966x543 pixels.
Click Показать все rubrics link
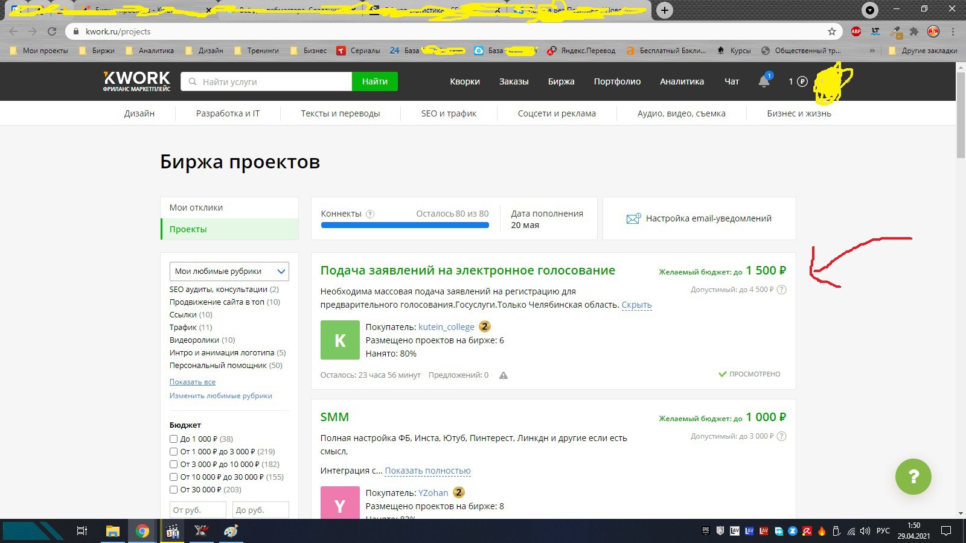coord(192,382)
